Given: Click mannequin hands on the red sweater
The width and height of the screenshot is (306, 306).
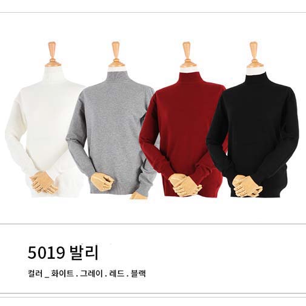Looking at the screenshot, I should coord(185,185).
